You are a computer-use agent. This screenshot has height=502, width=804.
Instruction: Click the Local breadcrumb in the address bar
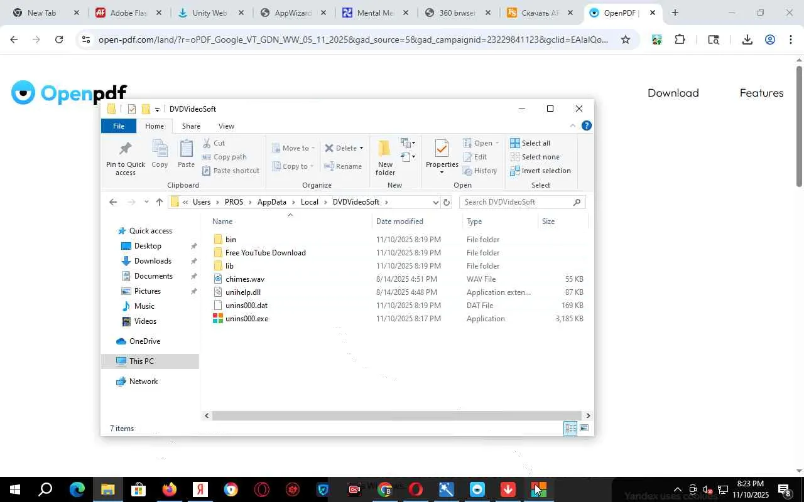tap(310, 202)
